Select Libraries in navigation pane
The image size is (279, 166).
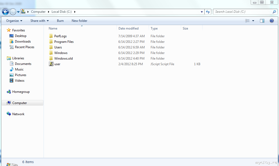pos(18,58)
